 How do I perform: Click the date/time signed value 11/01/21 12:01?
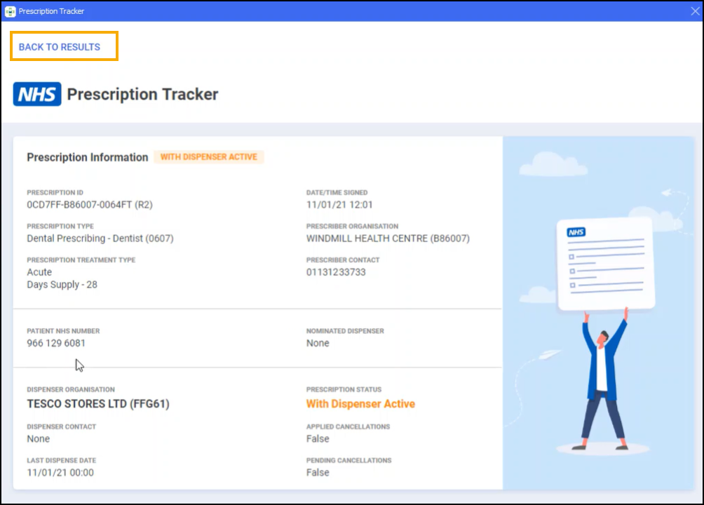point(339,205)
